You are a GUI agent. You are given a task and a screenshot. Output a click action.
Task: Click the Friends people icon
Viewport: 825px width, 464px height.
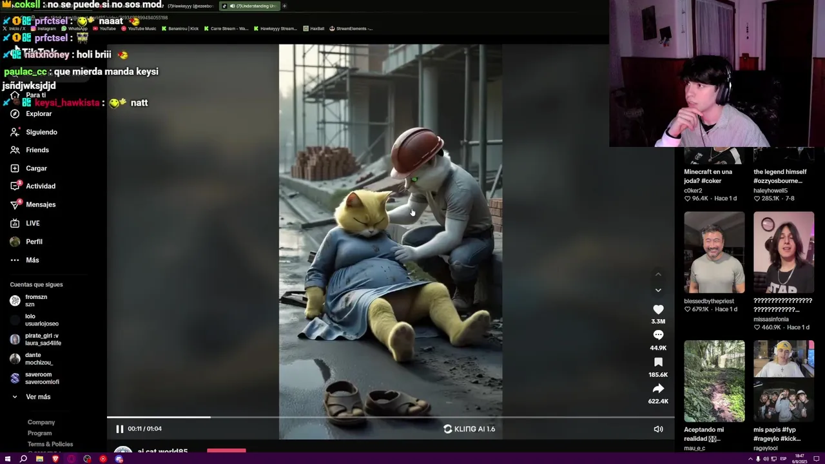point(15,150)
